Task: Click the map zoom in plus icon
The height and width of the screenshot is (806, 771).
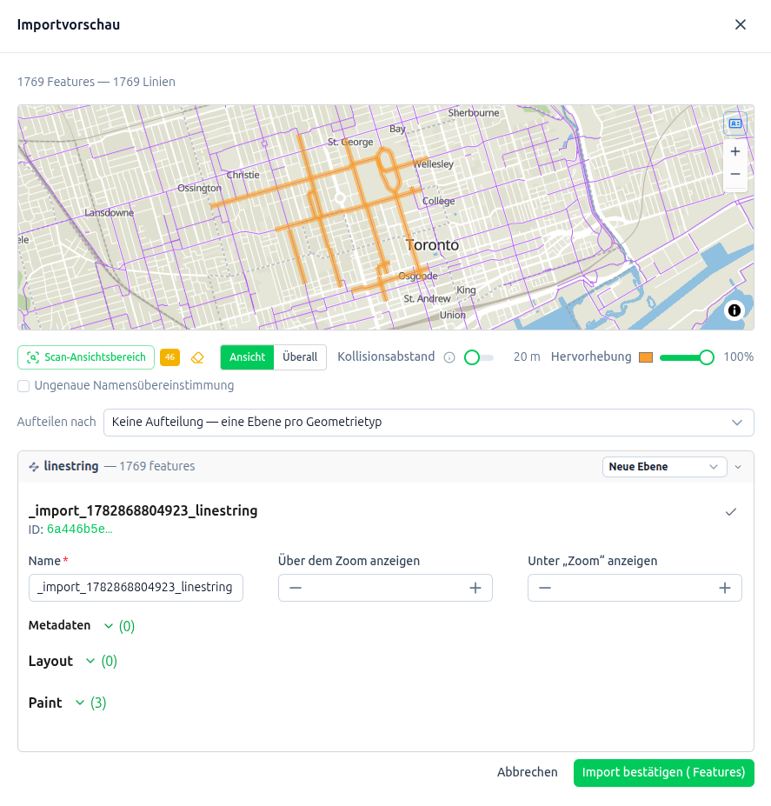Action: 735,151
